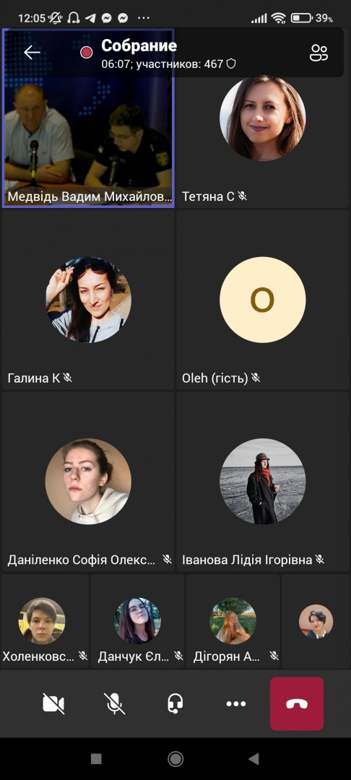The height and width of the screenshot is (780, 351).
Task: Open audio device headset options
Action: [175, 703]
